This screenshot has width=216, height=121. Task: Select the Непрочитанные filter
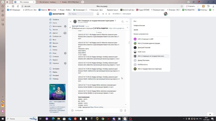pos(151,26)
